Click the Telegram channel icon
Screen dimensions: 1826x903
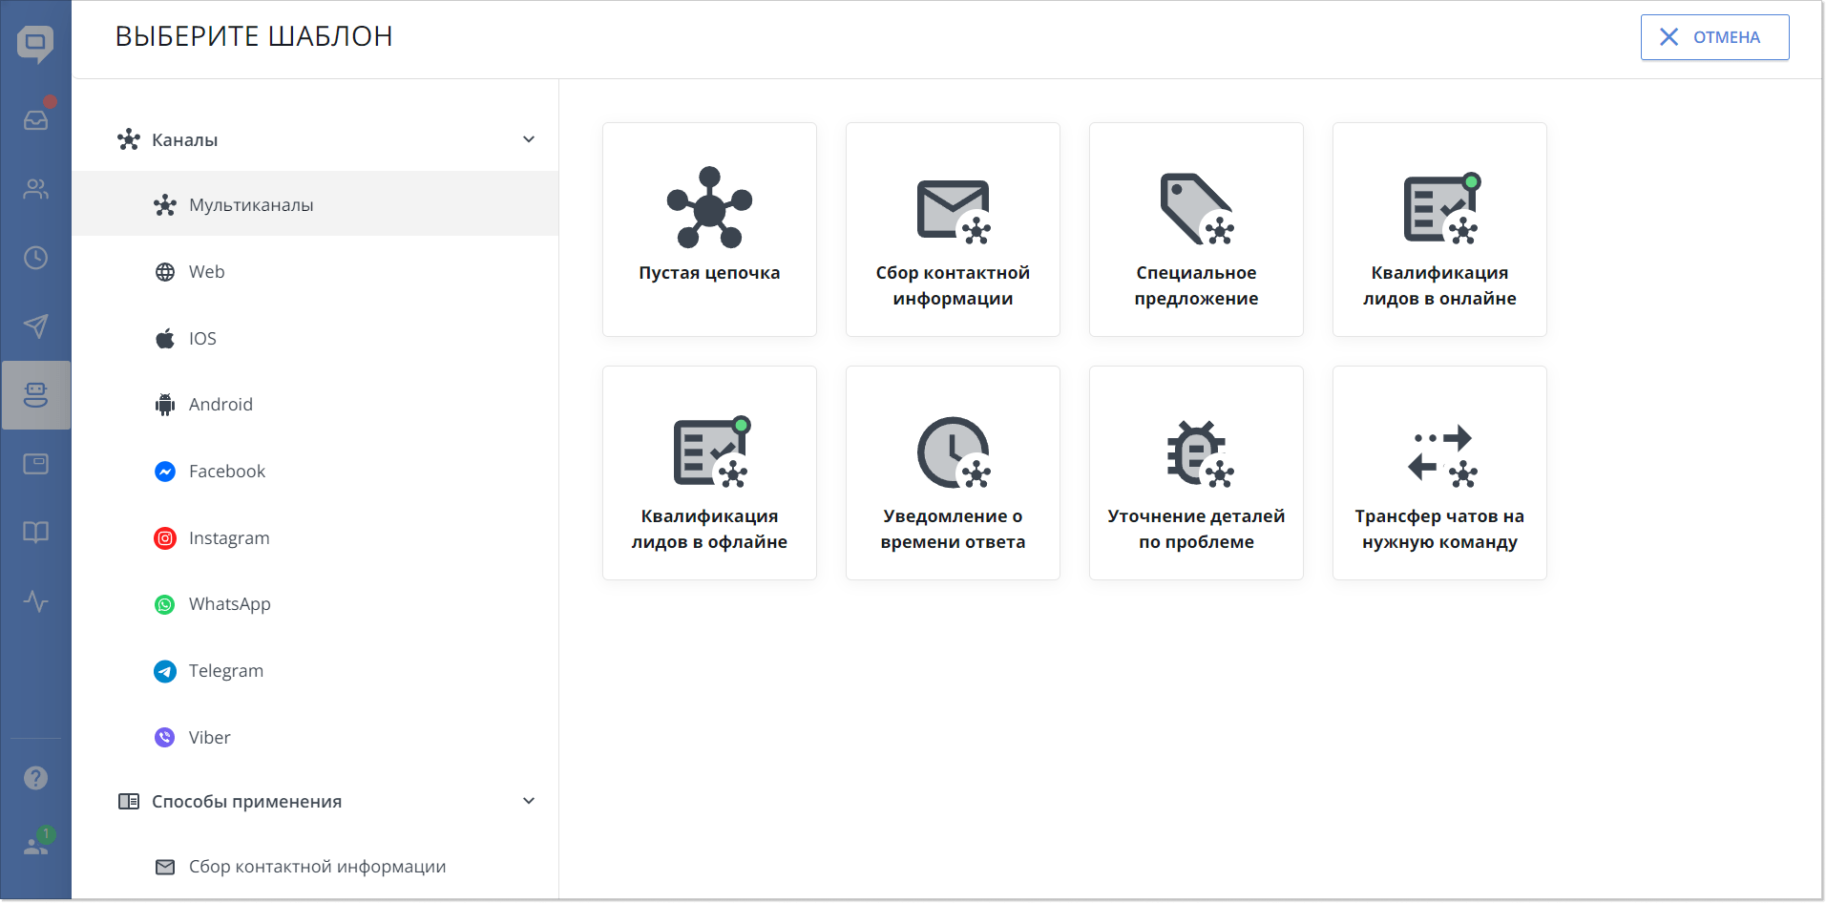coord(165,671)
